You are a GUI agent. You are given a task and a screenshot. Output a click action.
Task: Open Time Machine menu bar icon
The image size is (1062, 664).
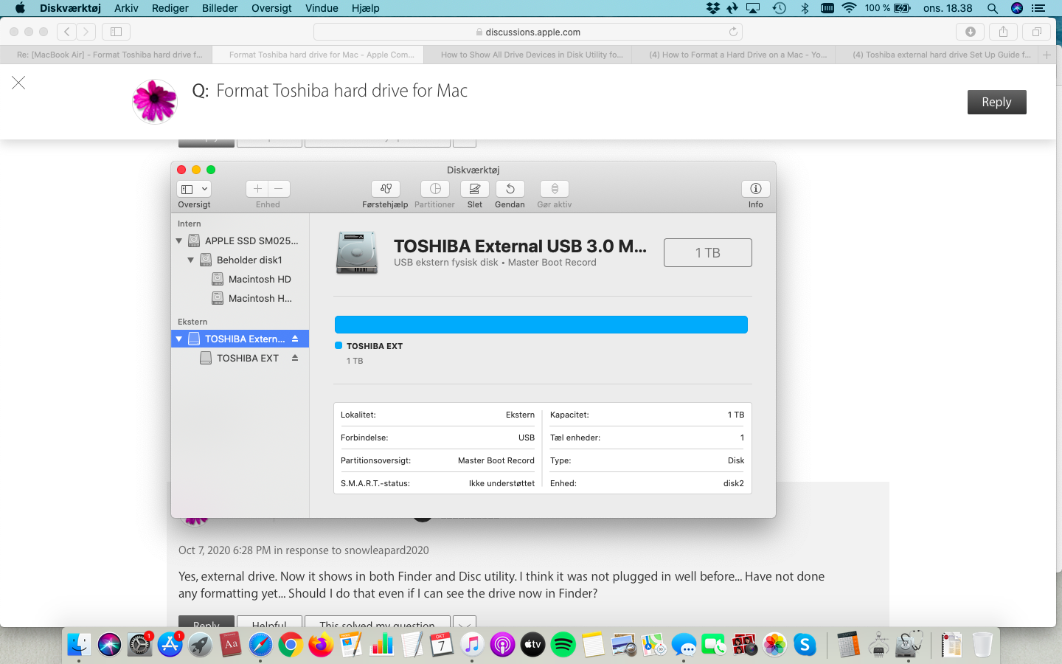(780, 8)
